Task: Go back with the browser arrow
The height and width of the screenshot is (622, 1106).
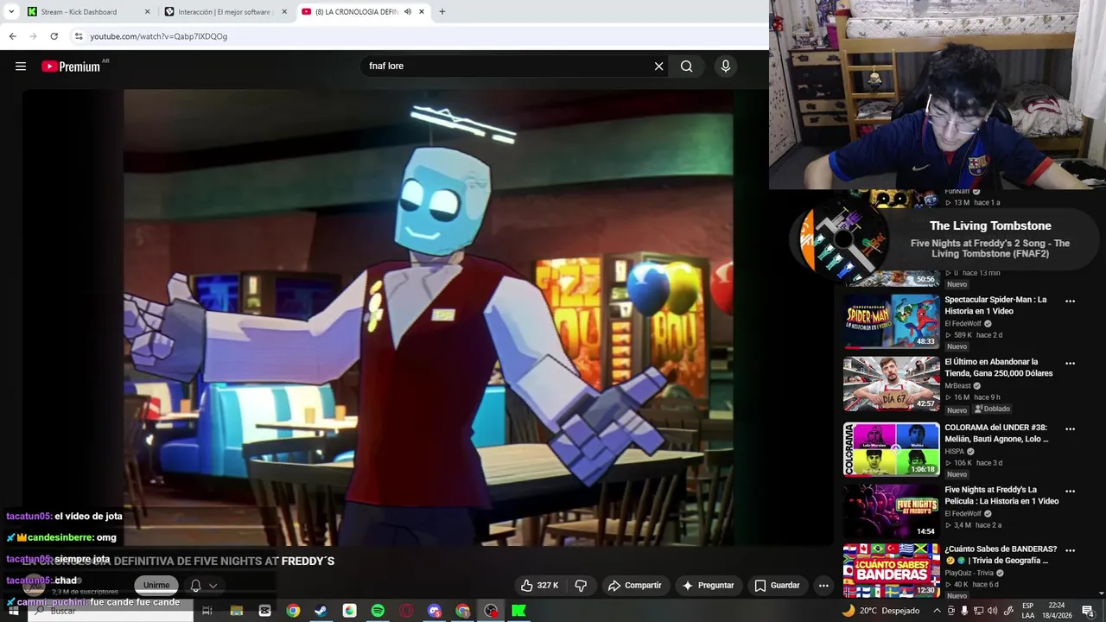Action: tap(12, 36)
